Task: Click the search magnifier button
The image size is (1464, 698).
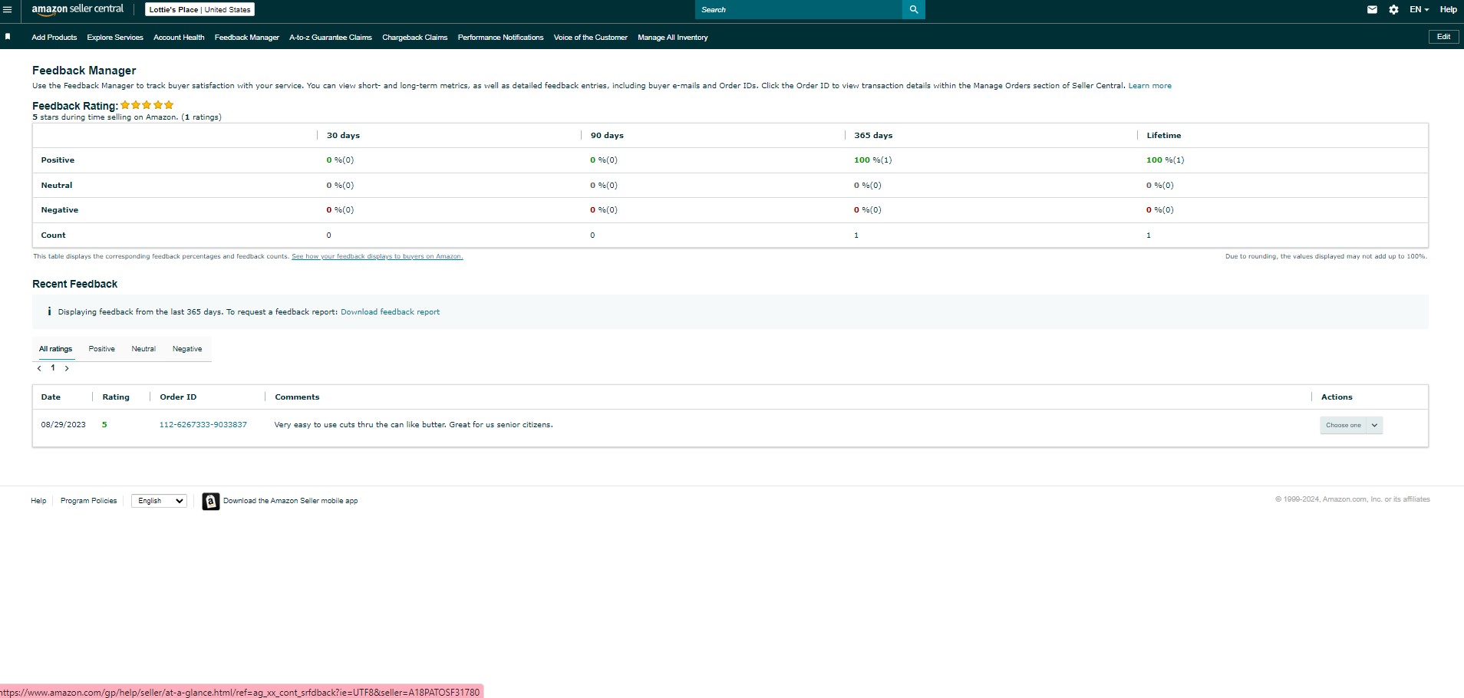Action: pyautogui.click(x=914, y=10)
